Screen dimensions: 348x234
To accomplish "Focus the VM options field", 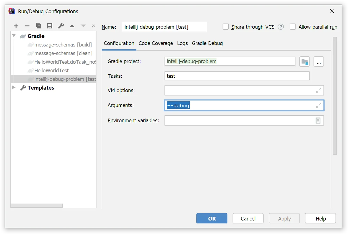I will (244, 90).
